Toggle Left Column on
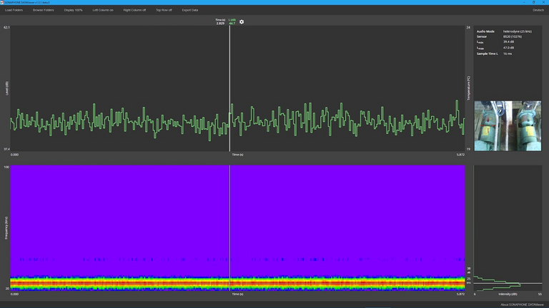Image resolution: width=549 pixels, height=308 pixels. coord(103,10)
